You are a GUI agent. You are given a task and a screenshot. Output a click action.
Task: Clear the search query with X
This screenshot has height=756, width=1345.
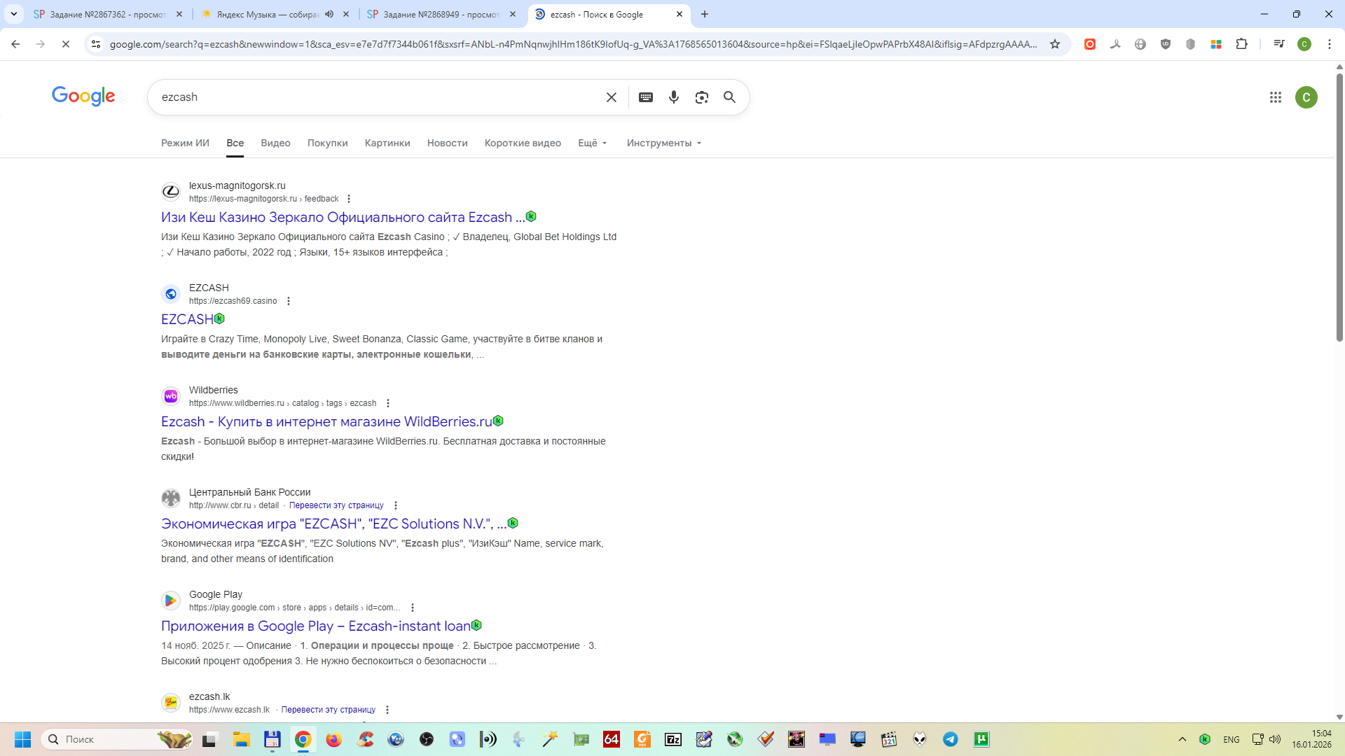click(x=611, y=97)
